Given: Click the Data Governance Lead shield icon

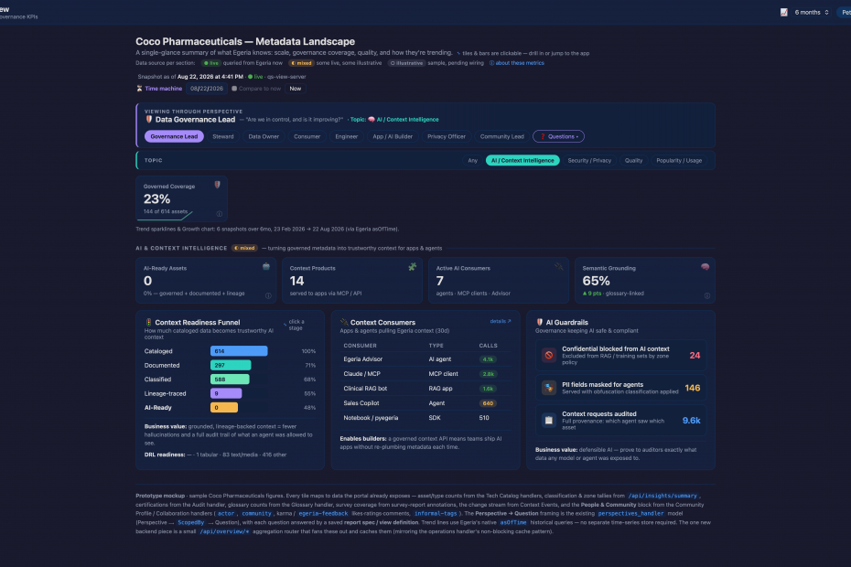Looking at the screenshot, I should point(149,120).
